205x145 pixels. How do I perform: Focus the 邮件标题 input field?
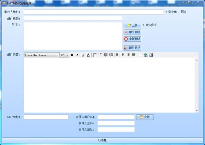[73, 18]
